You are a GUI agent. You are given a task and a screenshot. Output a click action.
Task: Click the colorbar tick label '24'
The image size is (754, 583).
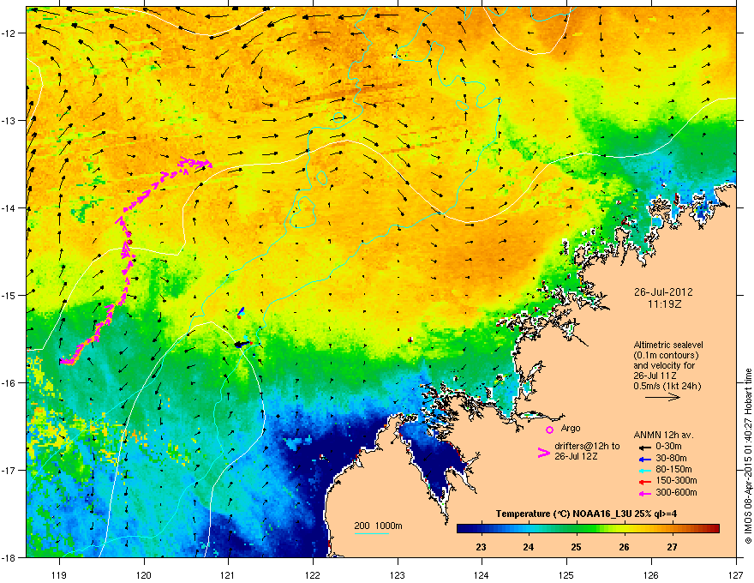tap(529, 547)
